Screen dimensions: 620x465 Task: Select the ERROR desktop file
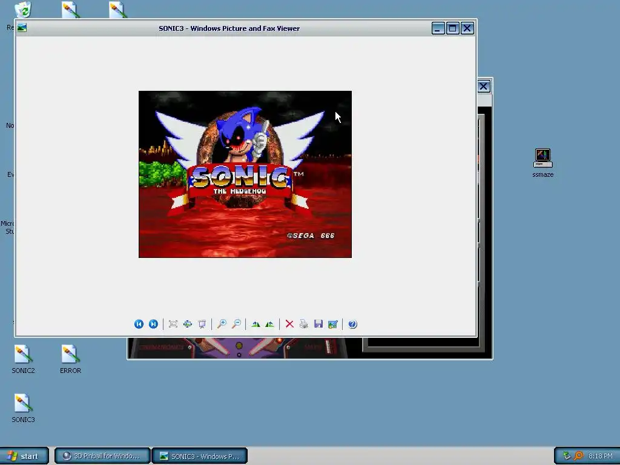(70, 359)
